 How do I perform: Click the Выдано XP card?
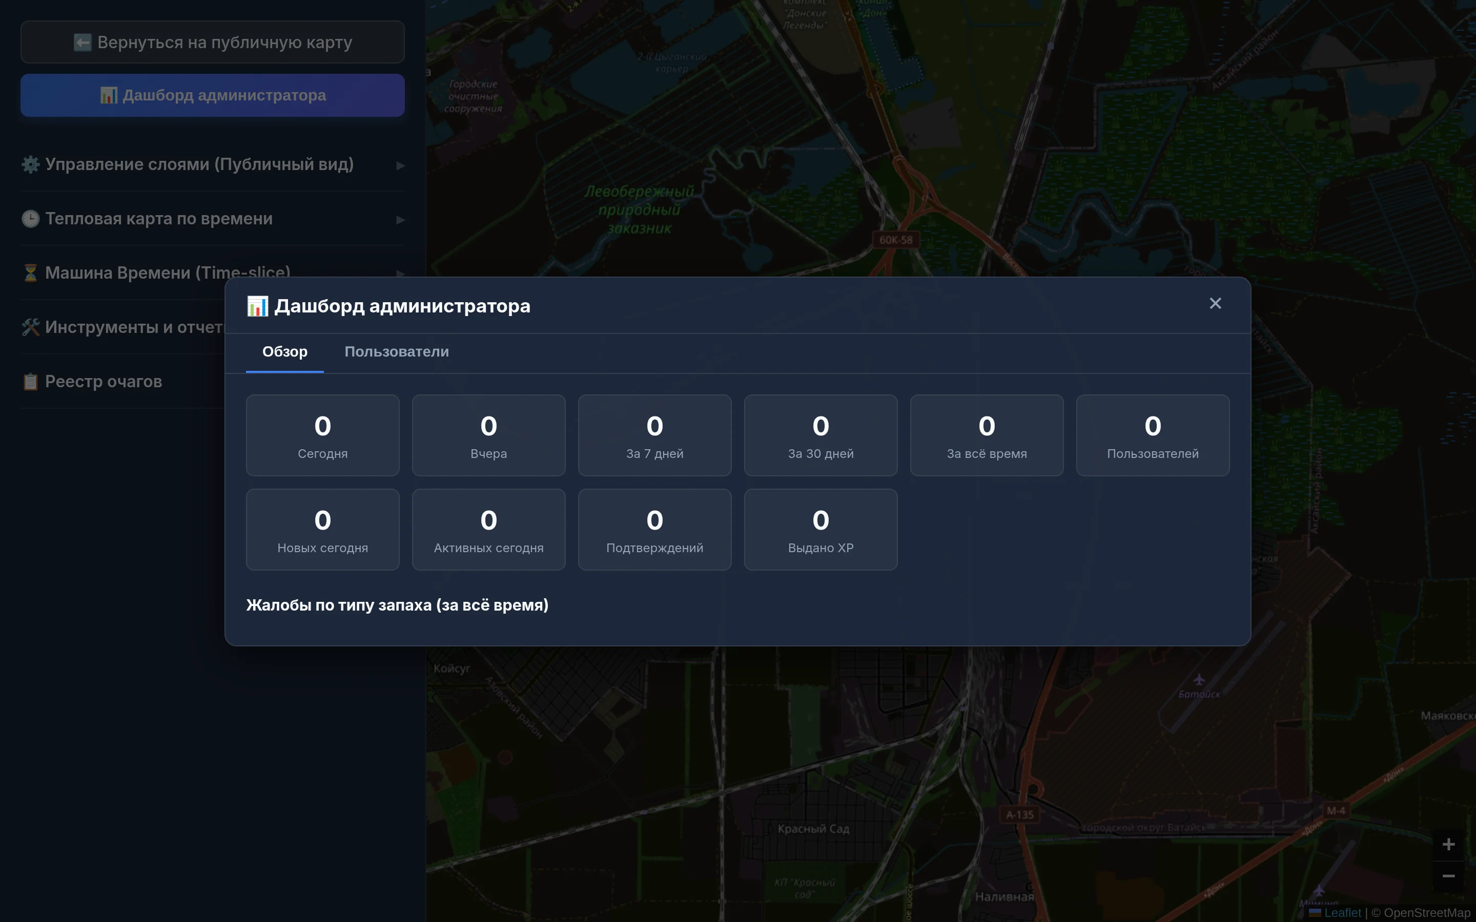(x=821, y=530)
